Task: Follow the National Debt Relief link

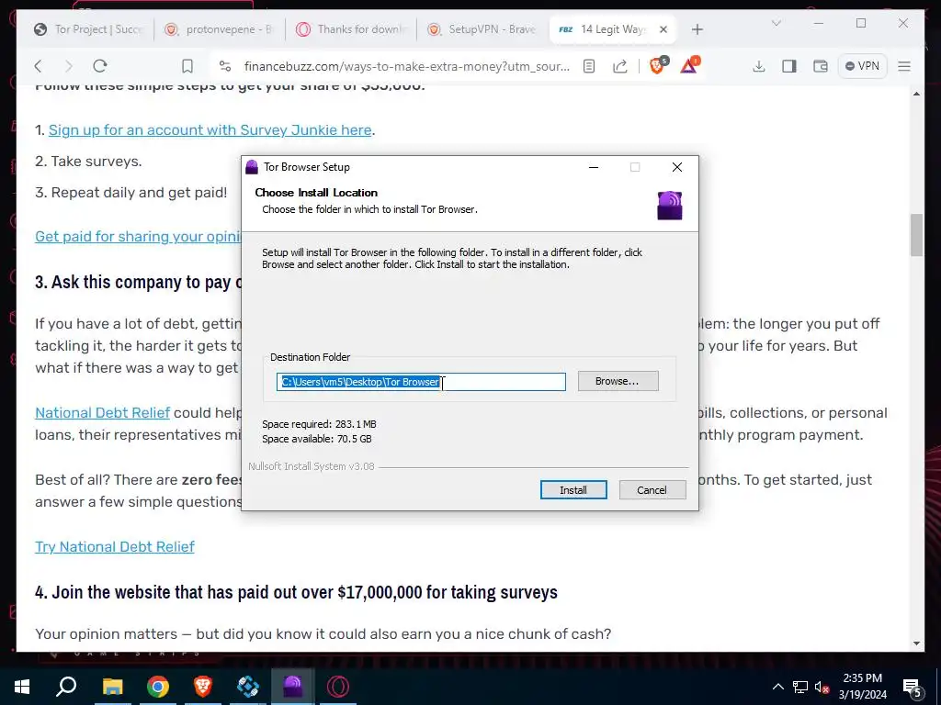Action: click(103, 412)
